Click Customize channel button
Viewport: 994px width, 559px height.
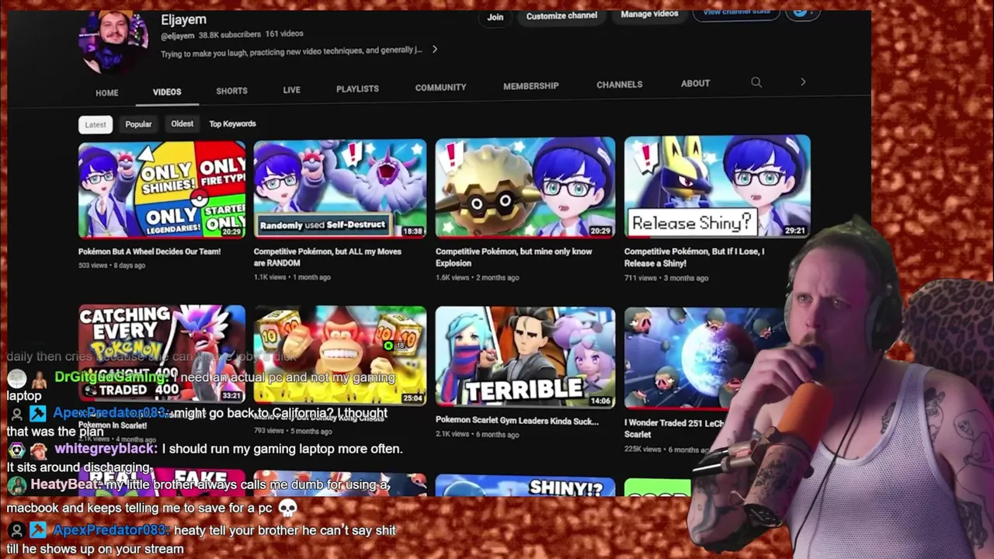tap(561, 16)
